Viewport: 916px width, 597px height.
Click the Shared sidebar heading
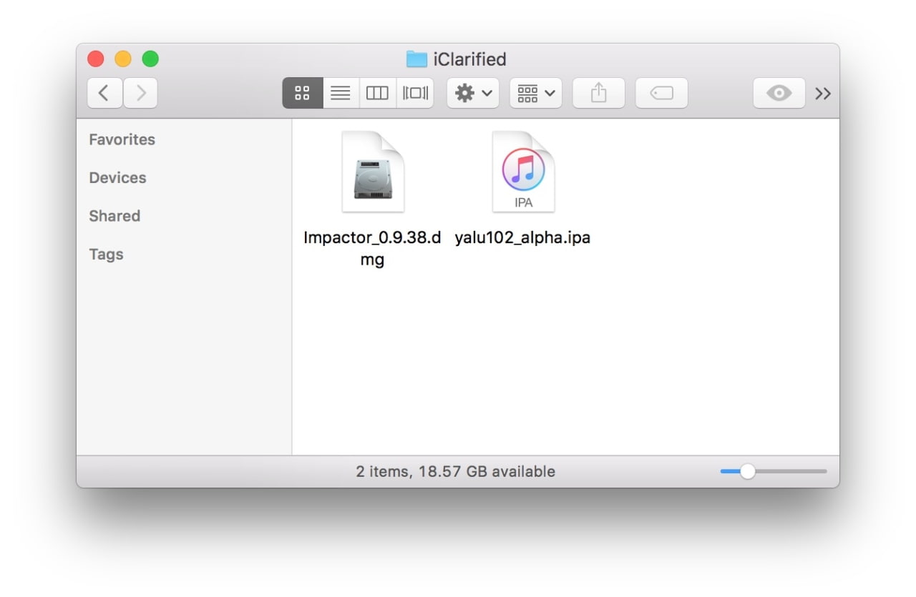pyautogui.click(x=114, y=216)
